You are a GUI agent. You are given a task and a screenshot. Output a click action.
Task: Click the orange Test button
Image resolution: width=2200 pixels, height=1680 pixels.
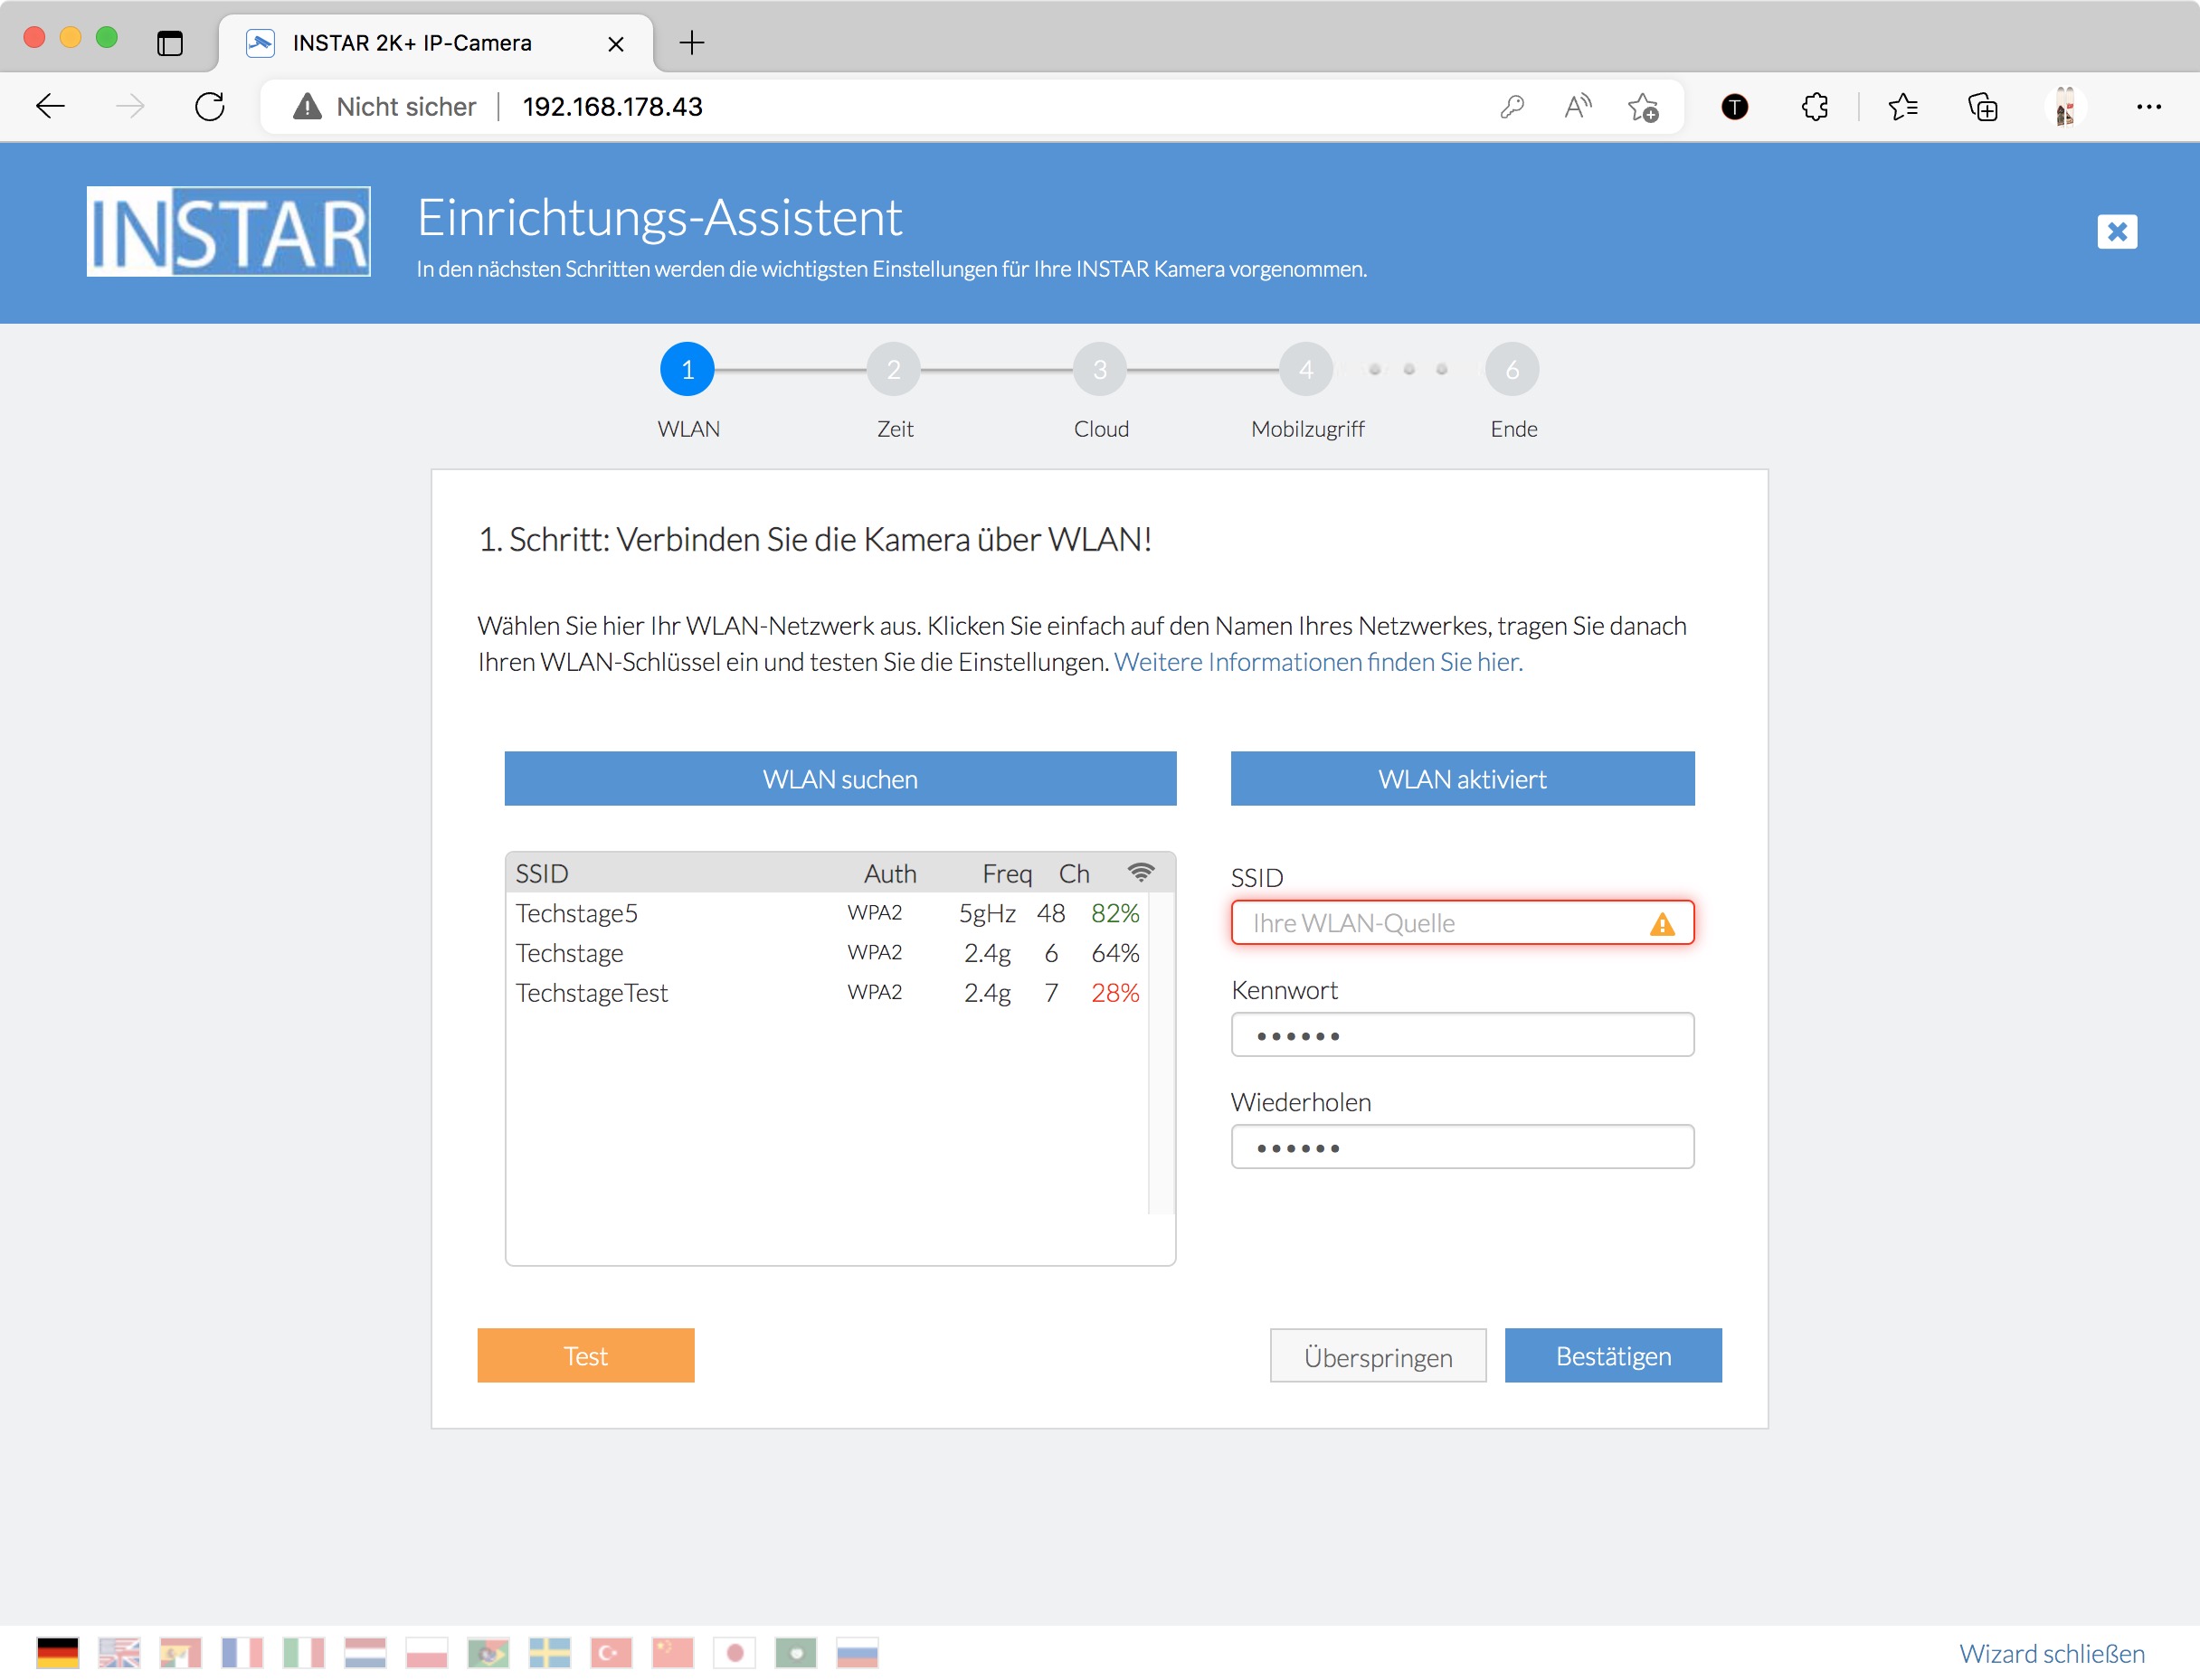[585, 1355]
